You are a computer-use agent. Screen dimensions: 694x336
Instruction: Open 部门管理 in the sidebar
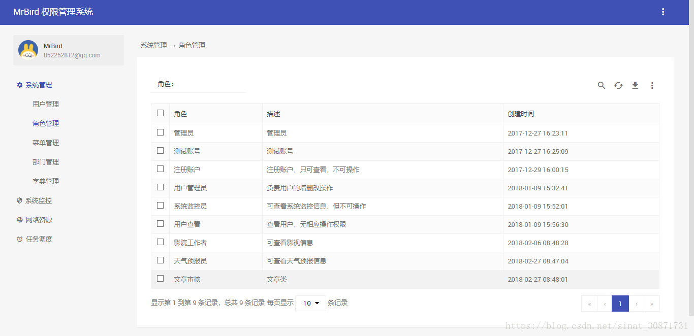(x=46, y=162)
